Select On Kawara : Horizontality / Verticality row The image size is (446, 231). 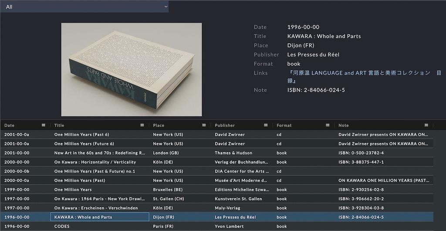tap(95, 162)
